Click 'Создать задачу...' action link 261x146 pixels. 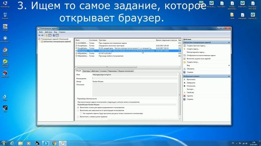(193, 49)
